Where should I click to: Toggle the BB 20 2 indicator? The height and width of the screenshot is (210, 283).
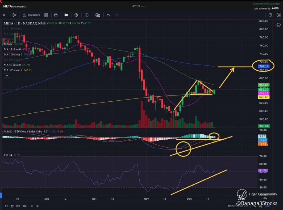pos(9,39)
